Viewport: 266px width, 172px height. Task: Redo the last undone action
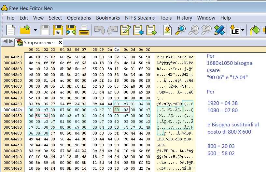pos(112,30)
